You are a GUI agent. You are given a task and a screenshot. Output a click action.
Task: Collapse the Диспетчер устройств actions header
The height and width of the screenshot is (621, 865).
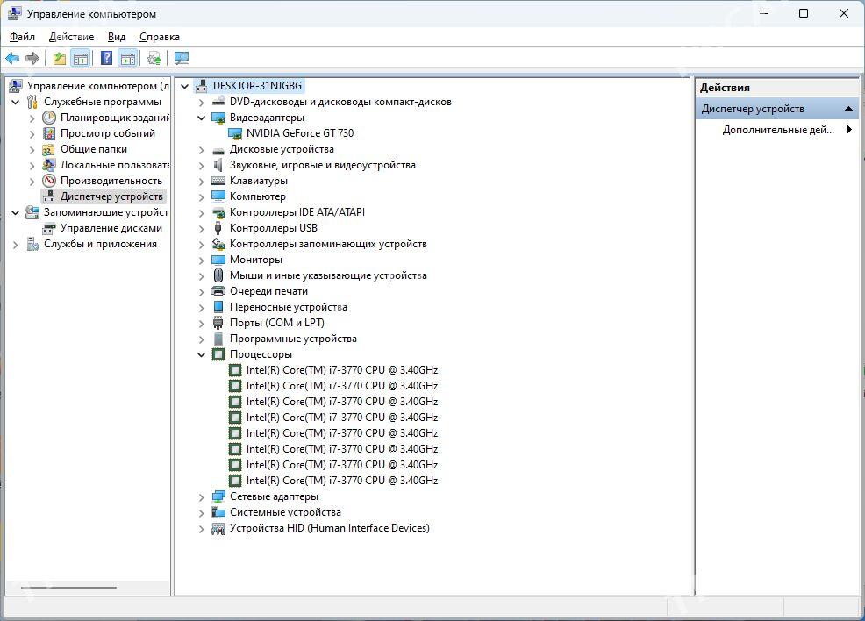(848, 109)
